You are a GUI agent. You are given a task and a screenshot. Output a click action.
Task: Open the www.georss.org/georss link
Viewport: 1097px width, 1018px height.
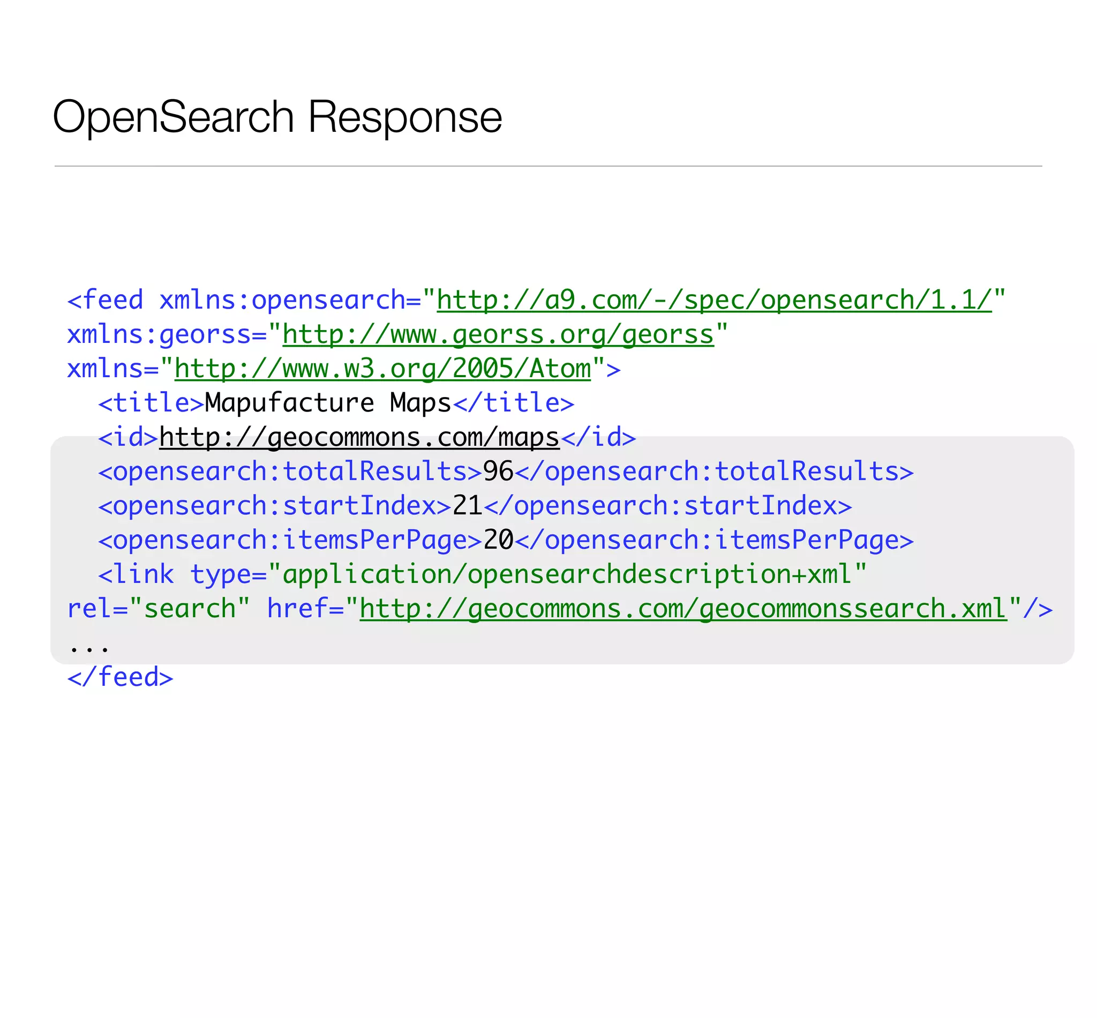point(498,335)
